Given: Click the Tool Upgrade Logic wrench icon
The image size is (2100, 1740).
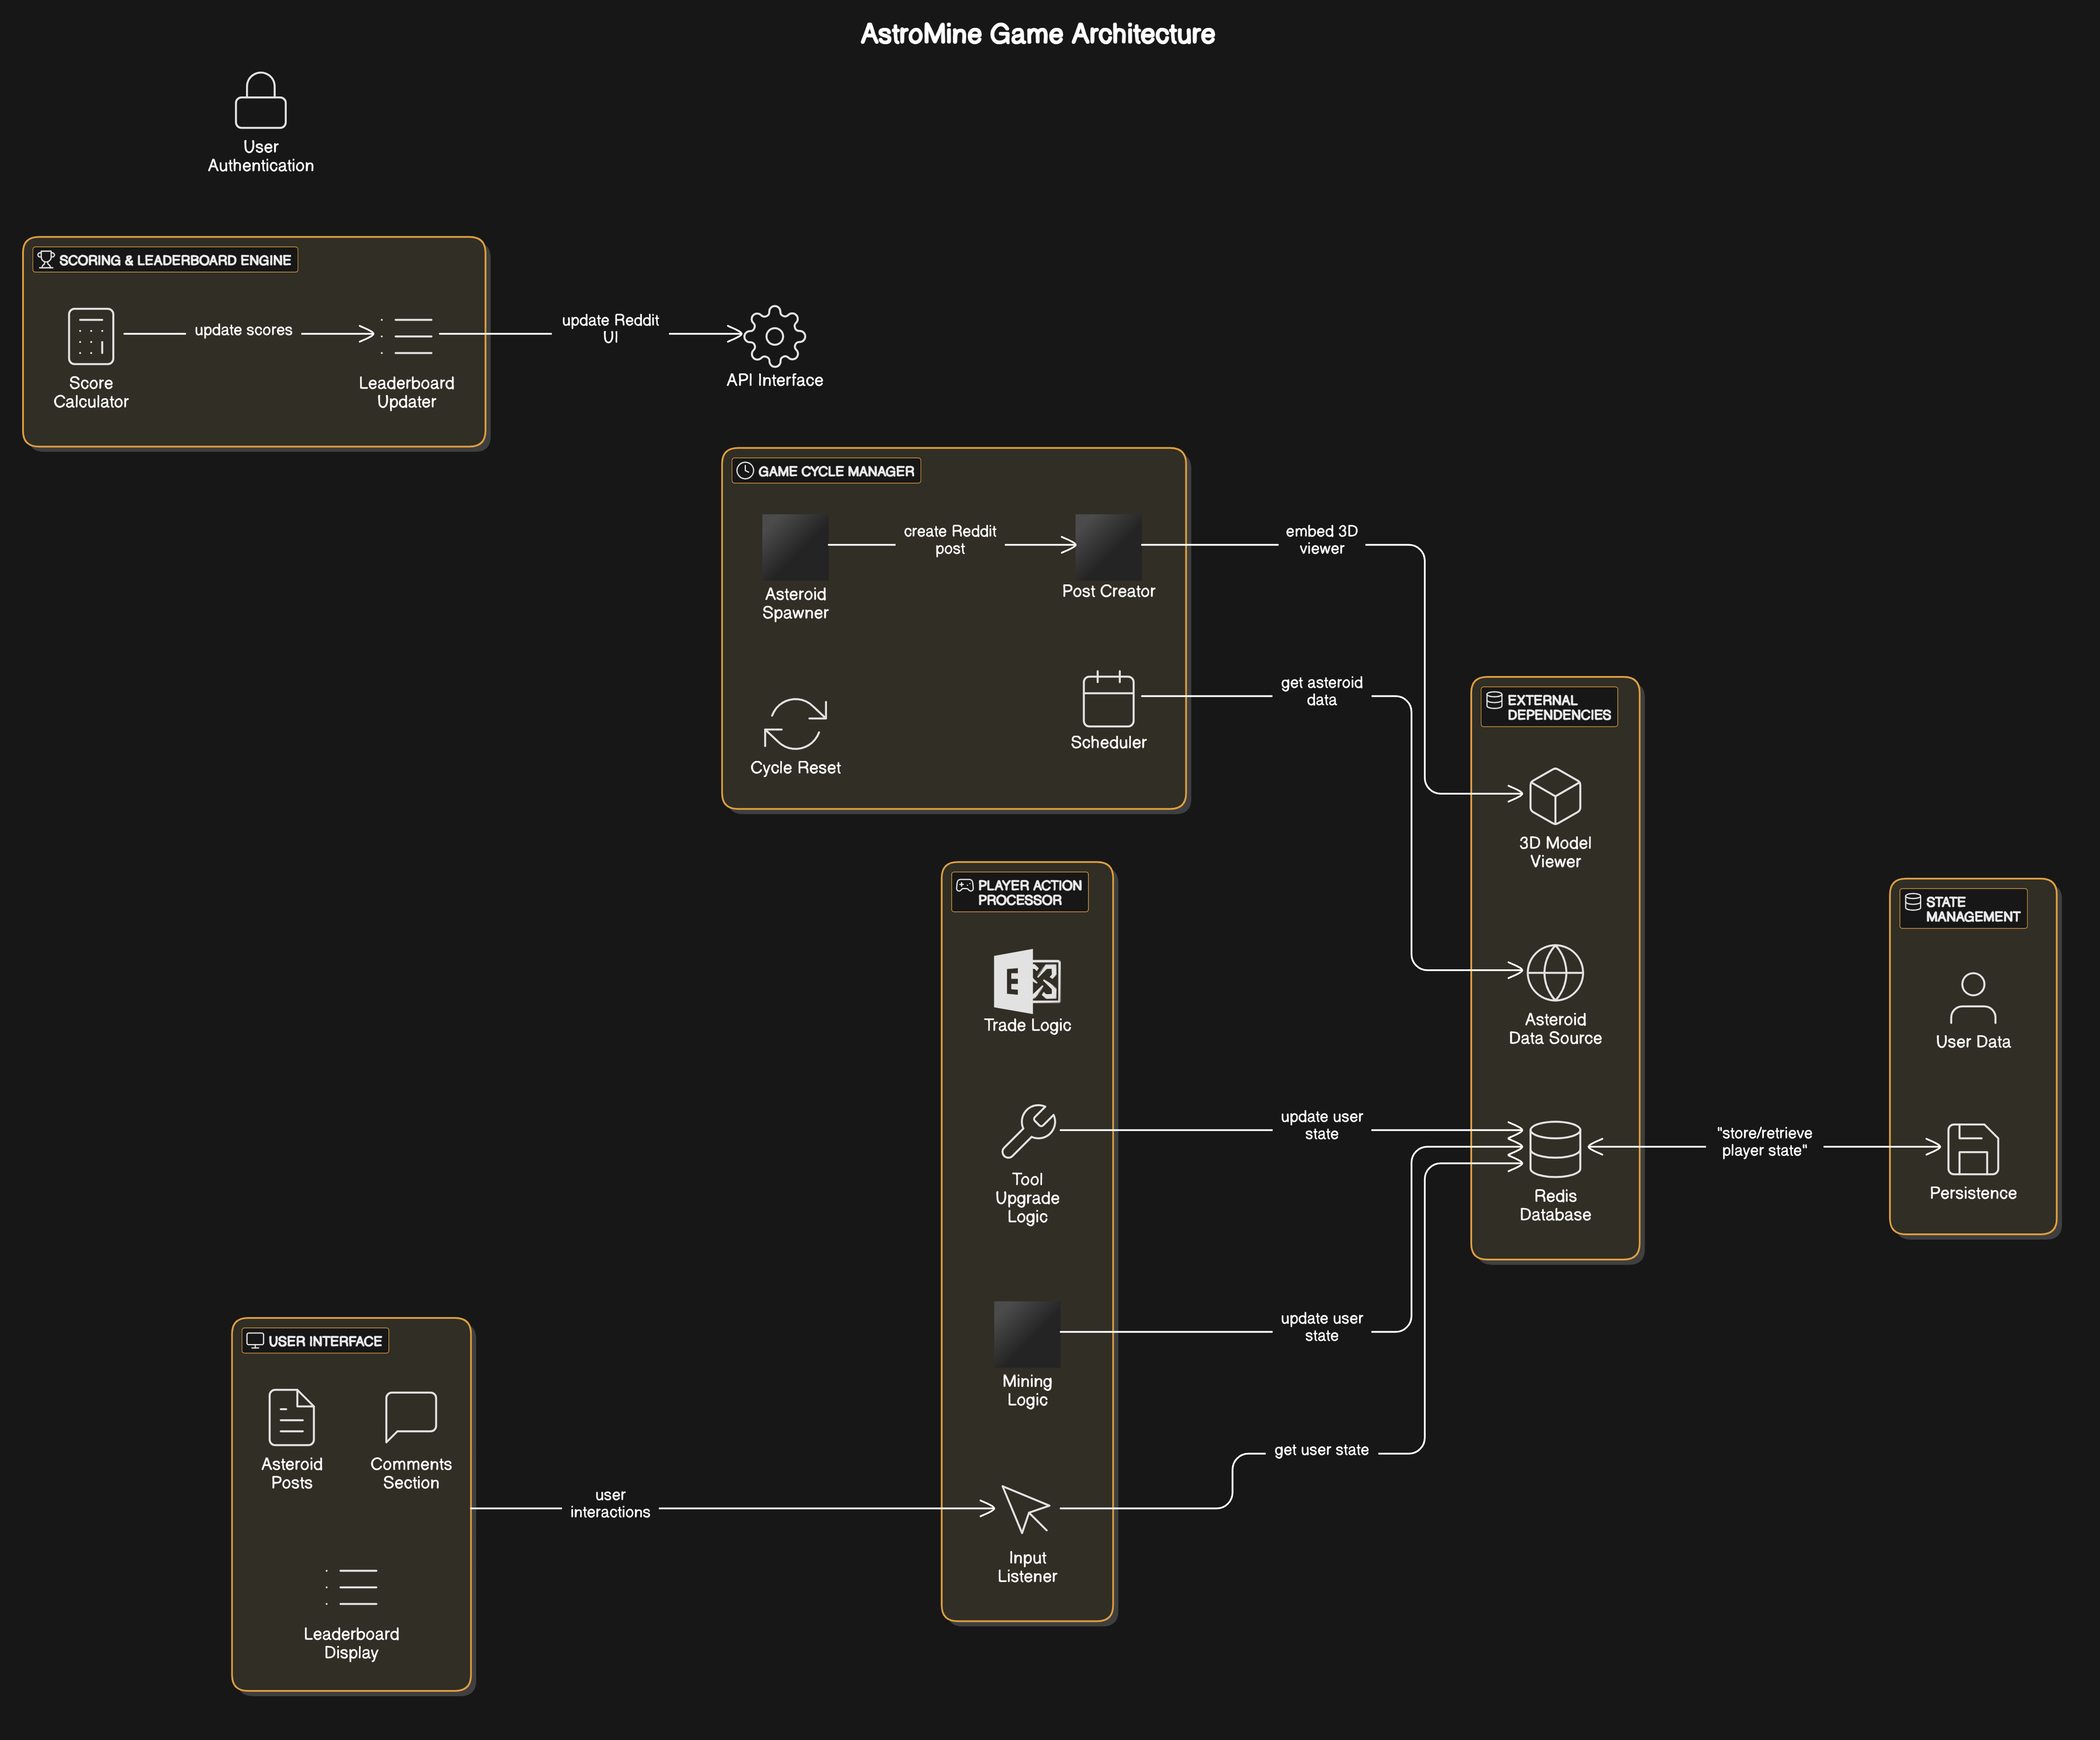Looking at the screenshot, I should point(1028,1131).
